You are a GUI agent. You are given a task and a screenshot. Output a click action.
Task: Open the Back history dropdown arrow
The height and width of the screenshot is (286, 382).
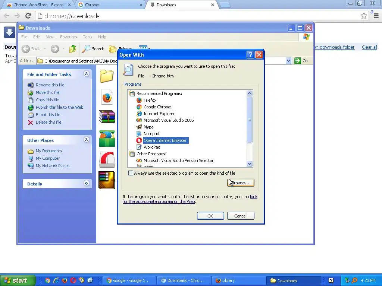pos(45,49)
